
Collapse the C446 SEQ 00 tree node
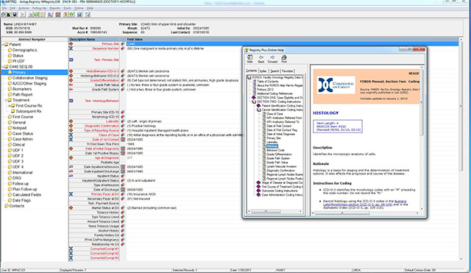(3, 67)
